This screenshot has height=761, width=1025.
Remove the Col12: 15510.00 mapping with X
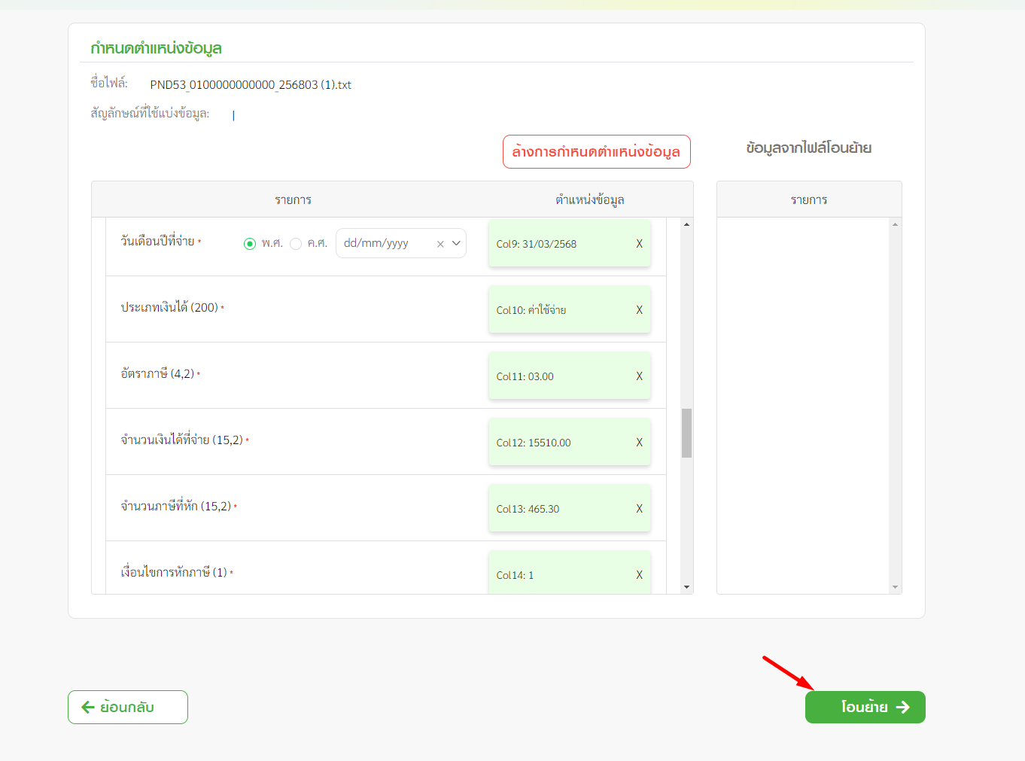click(639, 443)
